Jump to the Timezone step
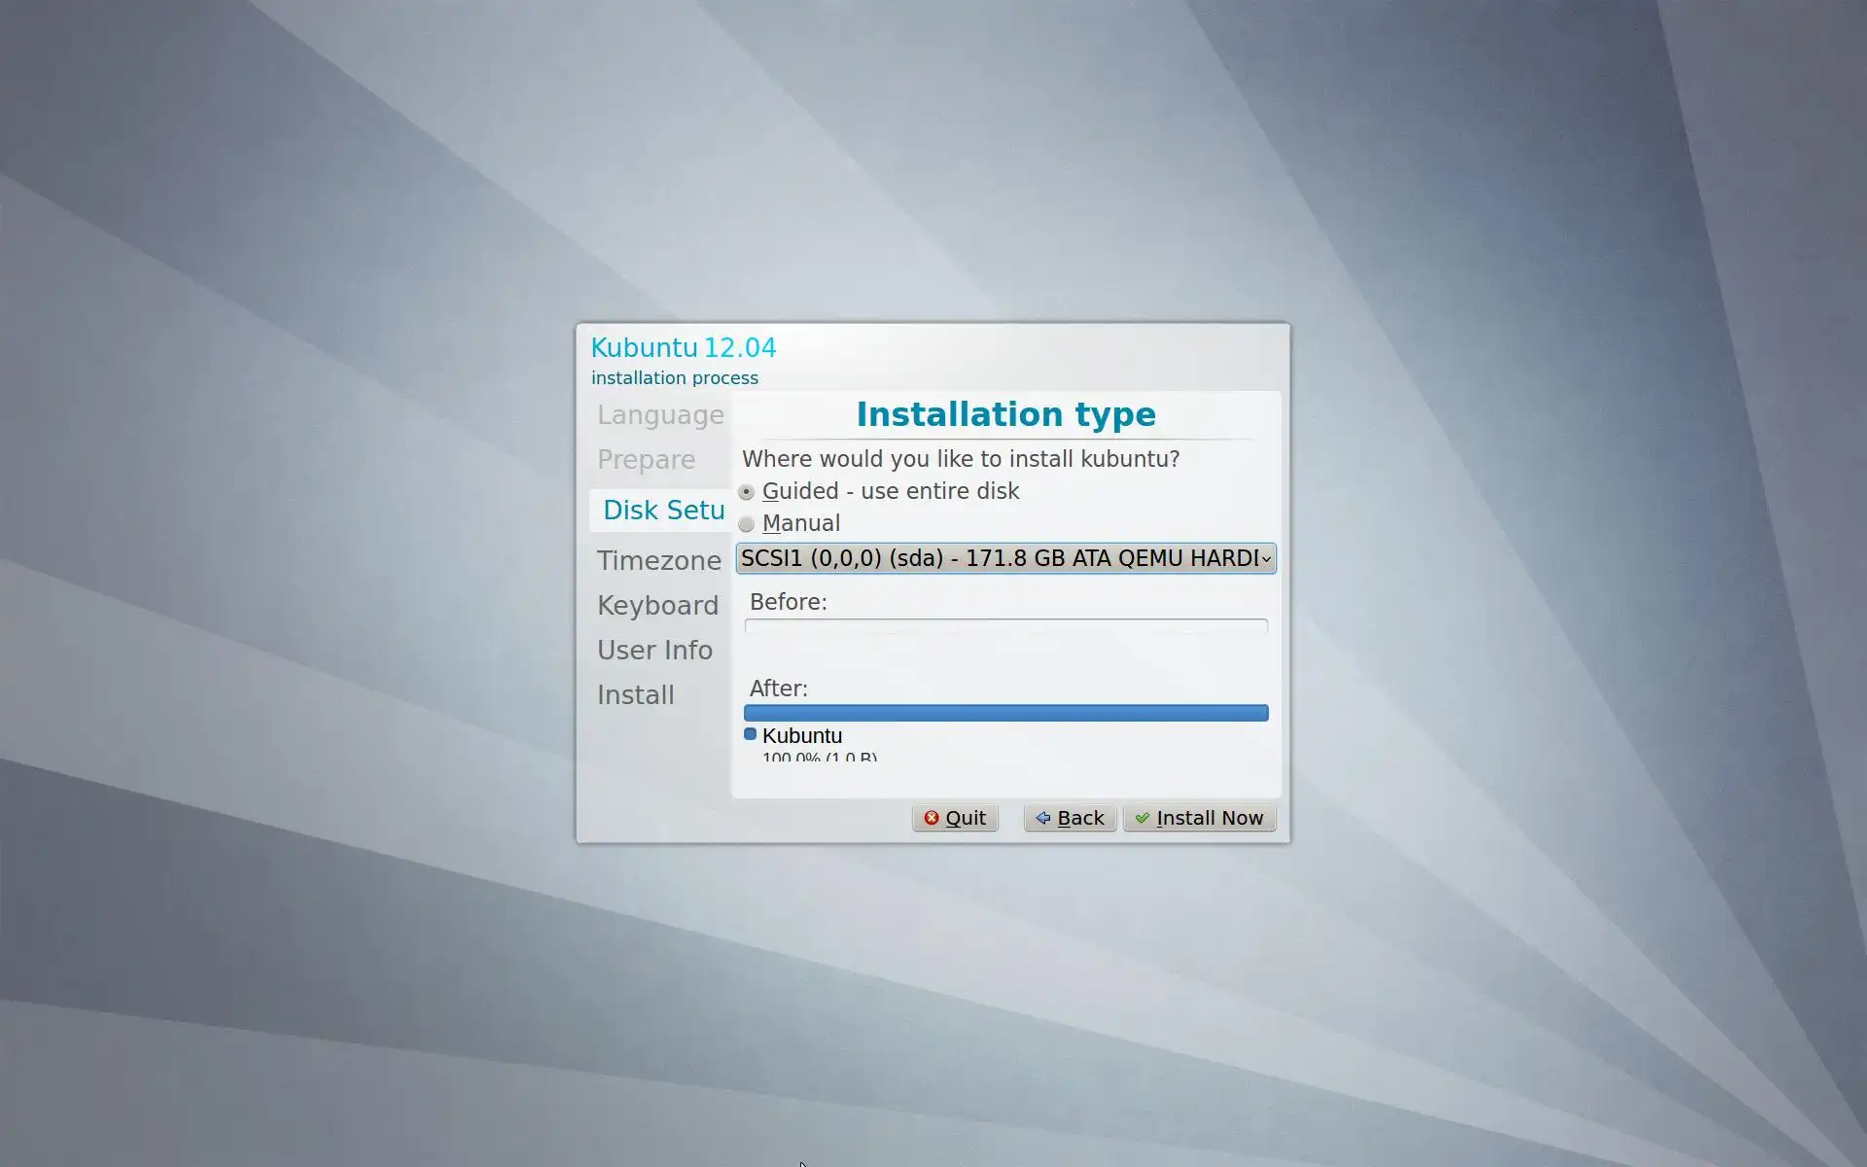Viewport: 1867px width, 1167px height. pyautogui.click(x=658, y=561)
